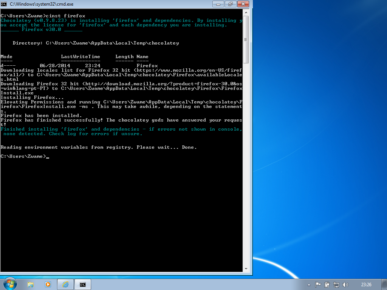Screen dimensions: 387x290
Task: Click the Show desktop button
Action: [384, 285]
